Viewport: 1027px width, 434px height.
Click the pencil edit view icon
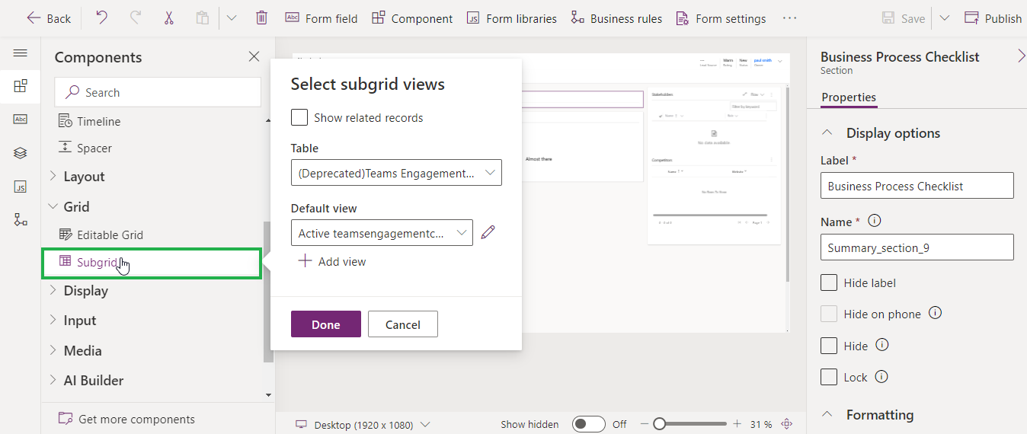pos(488,232)
